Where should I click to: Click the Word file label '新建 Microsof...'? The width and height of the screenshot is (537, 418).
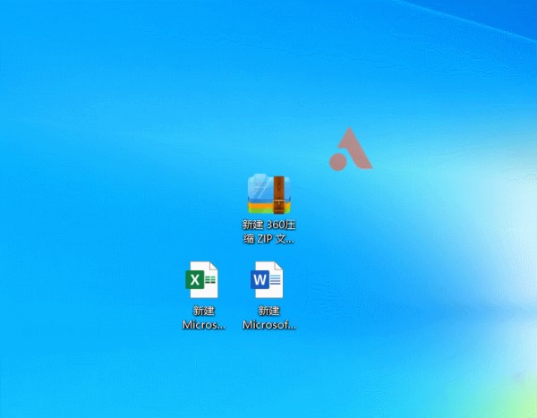coord(269,318)
